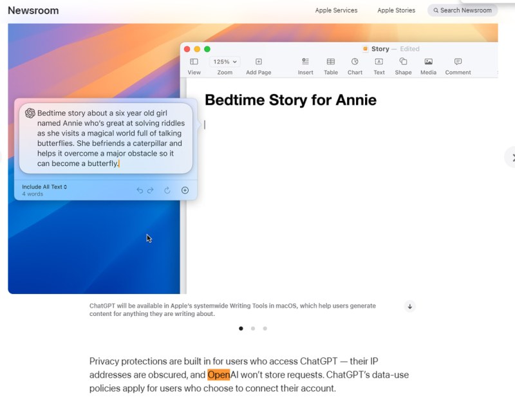Select the second carousel dot

pos(253,328)
